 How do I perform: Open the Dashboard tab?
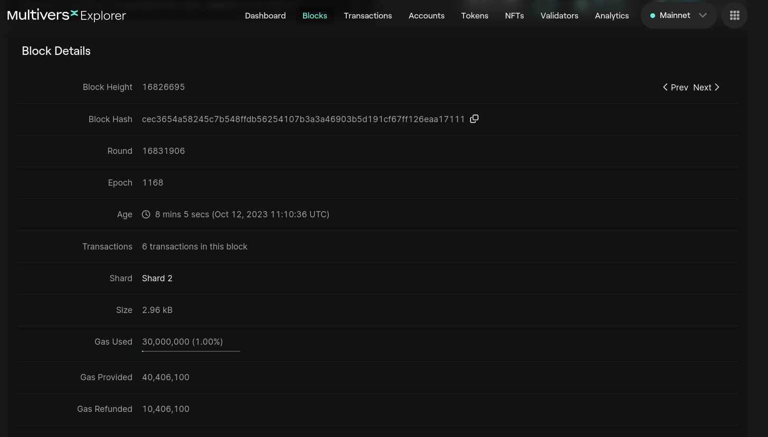coord(265,16)
